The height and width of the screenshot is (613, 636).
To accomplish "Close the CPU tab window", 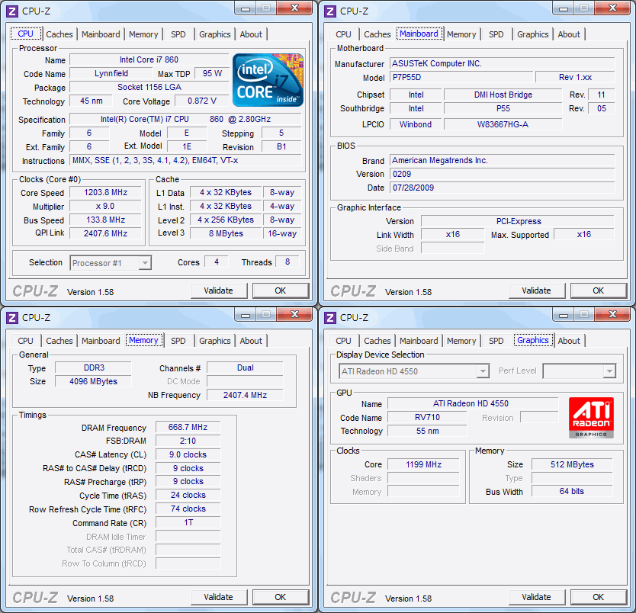I will (x=294, y=8).
